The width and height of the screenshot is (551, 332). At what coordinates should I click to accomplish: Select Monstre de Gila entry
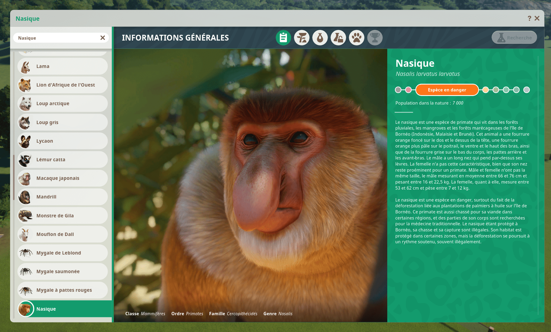(x=63, y=216)
